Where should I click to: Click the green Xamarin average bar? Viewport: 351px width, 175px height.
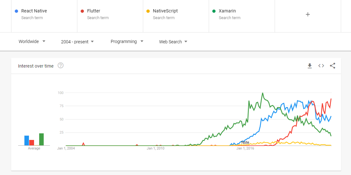coord(41,139)
